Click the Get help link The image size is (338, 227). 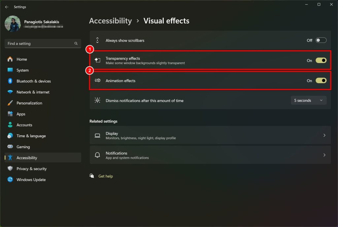click(105, 176)
